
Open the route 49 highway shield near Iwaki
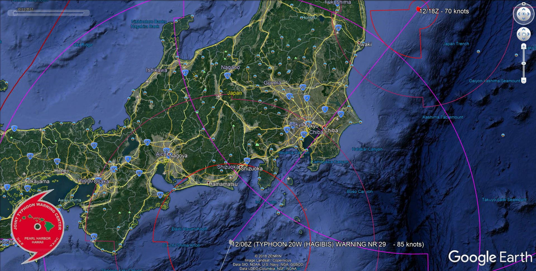click(x=338, y=27)
